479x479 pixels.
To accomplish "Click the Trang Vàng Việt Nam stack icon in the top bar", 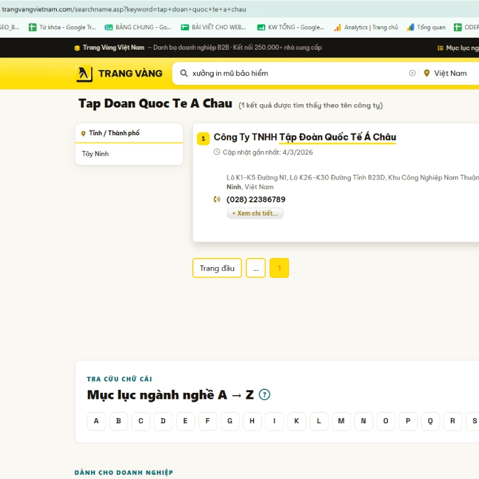I will coord(77,48).
